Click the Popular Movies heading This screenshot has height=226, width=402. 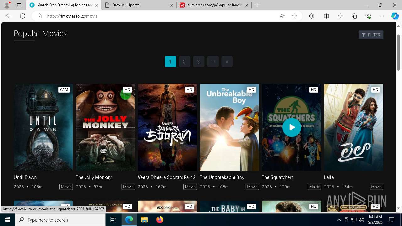click(40, 34)
